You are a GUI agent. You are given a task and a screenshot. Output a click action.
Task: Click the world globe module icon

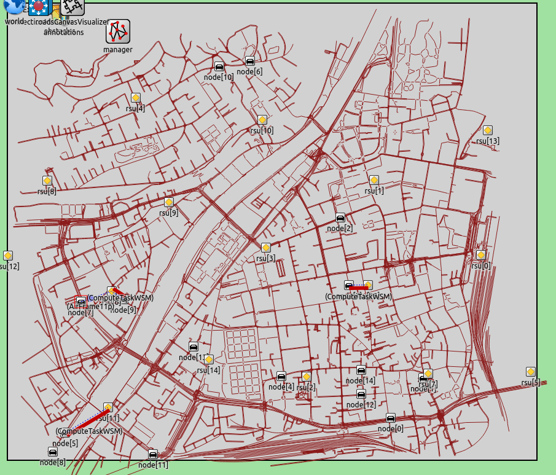click(x=14, y=6)
